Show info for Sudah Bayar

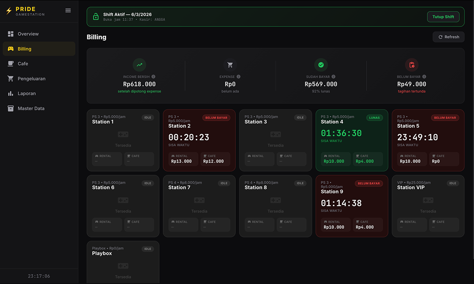(x=333, y=77)
